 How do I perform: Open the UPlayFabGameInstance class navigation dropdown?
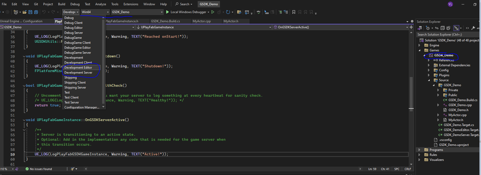(x=204, y=27)
